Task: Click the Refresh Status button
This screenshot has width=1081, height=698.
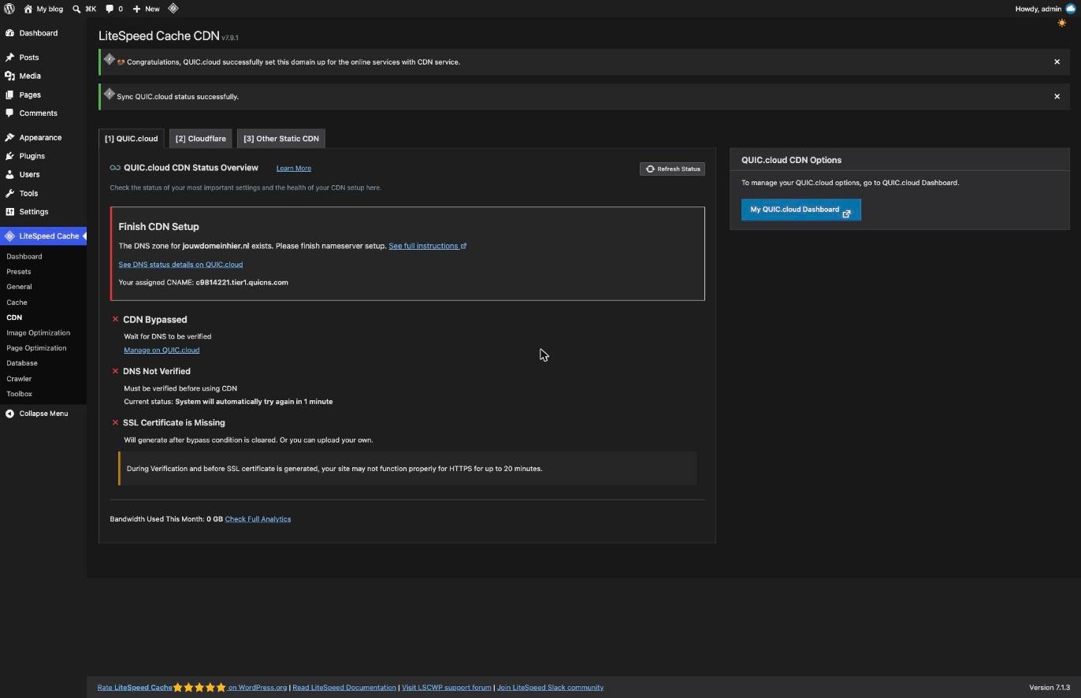Action: coord(672,169)
